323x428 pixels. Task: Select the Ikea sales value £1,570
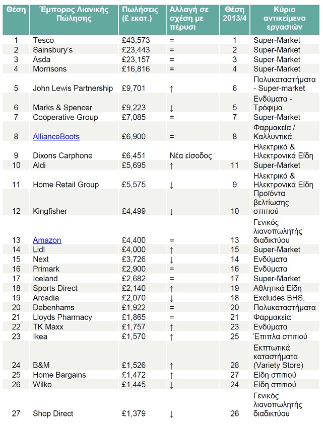click(134, 336)
